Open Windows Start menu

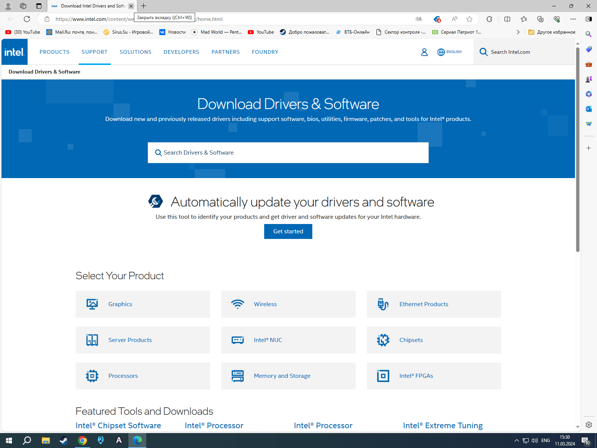(9, 441)
